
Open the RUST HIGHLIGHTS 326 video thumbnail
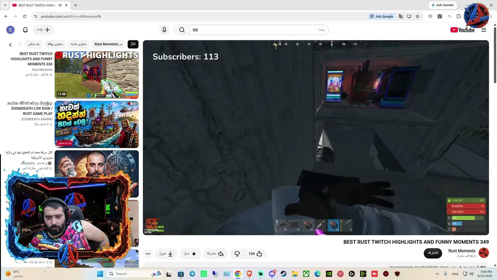96,75
